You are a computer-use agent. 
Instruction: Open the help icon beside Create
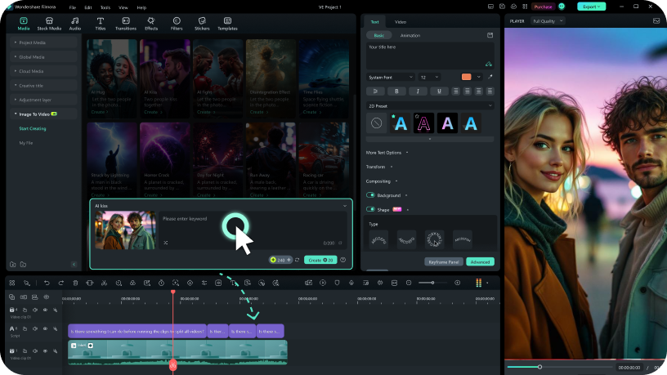(342, 260)
